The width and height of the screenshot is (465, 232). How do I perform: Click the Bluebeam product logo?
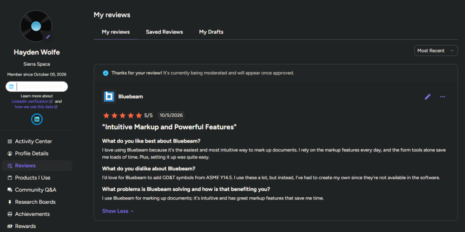click(109, 96)
